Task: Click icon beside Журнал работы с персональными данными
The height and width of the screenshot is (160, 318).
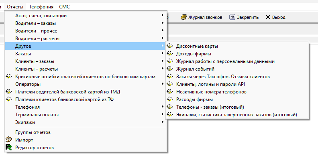Action: (170, 61)
